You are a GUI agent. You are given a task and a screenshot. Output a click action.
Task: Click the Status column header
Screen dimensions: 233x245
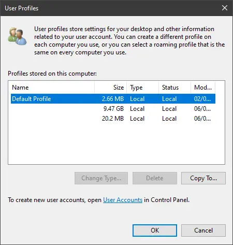[x=174, y=88]
